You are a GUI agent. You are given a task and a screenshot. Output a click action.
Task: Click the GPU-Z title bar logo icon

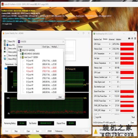pyautogui.click(x=94, y=34)
